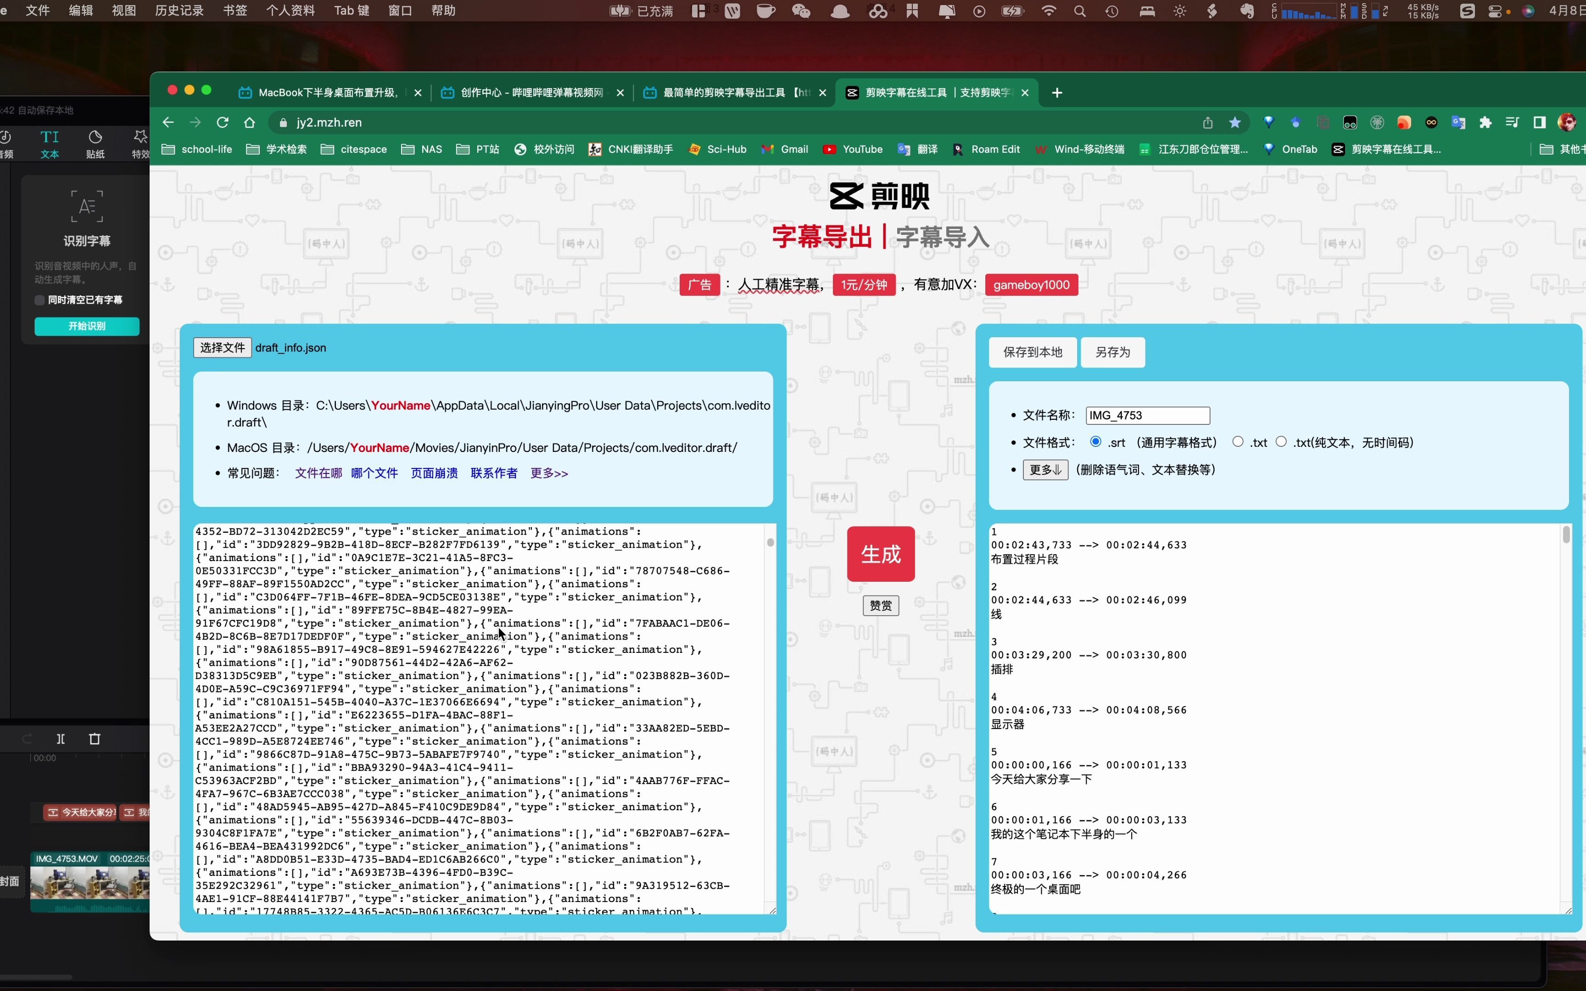
Task: Click the 保存到本地 button
Action: click(x=1032, y=352)
